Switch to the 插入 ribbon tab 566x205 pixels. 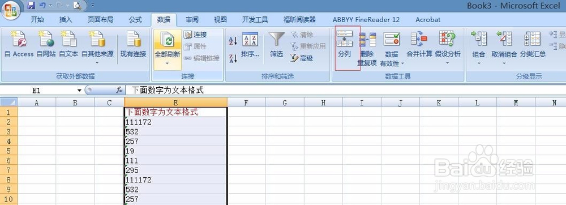(66, 19)
